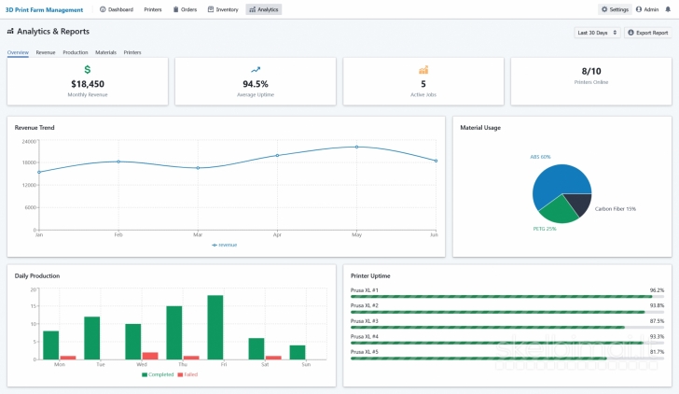679x394 pixels.
Task: Open the Production tab
Action: point(76,52)
